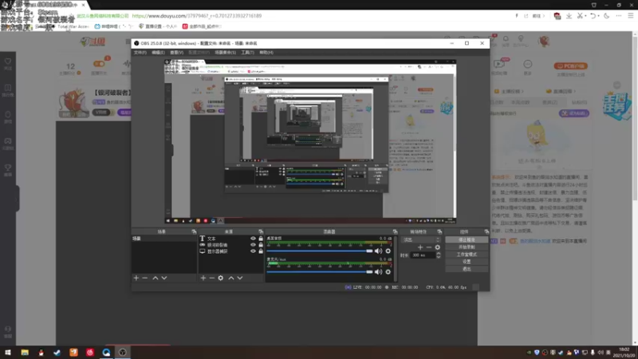Screen dimensions: 638x359
Task: Pop out the scenes dock panel
Action: click(x=194, y=231)
